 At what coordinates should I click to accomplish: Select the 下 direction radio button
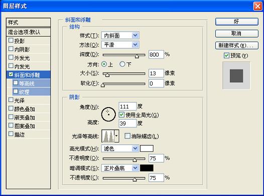(122, 64)
